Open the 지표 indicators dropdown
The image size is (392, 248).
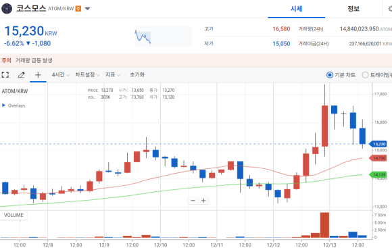click(113, 75)
